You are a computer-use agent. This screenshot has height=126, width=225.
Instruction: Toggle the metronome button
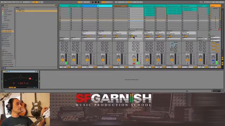tap(36, 2)
